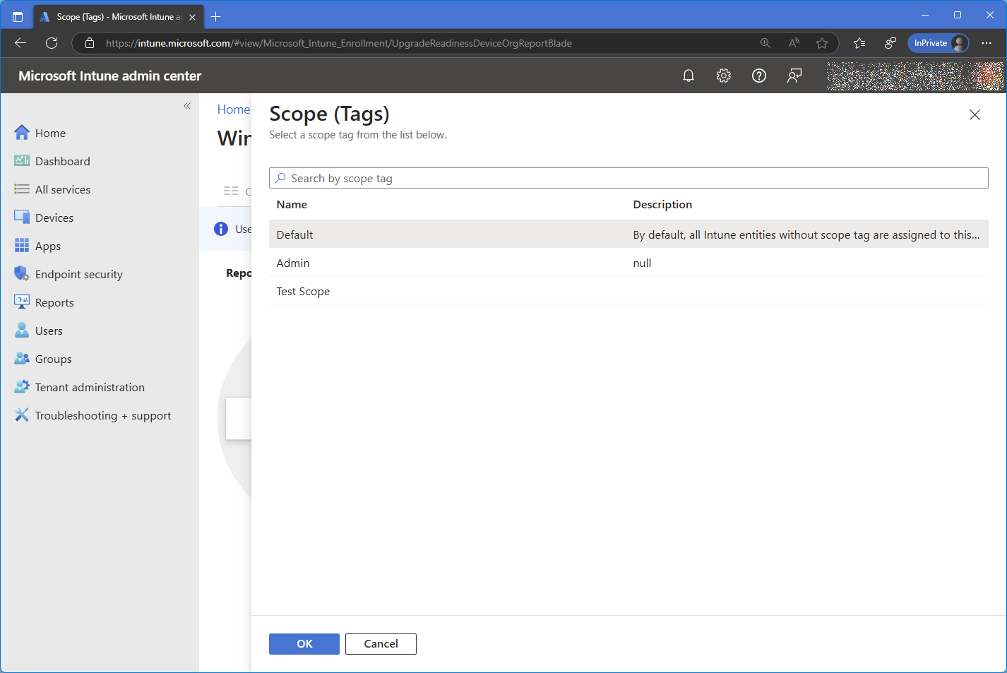This screenshot has width=1007, height=673.
Task: Select the Test Scope tag row
Action: tap(303, 291)
